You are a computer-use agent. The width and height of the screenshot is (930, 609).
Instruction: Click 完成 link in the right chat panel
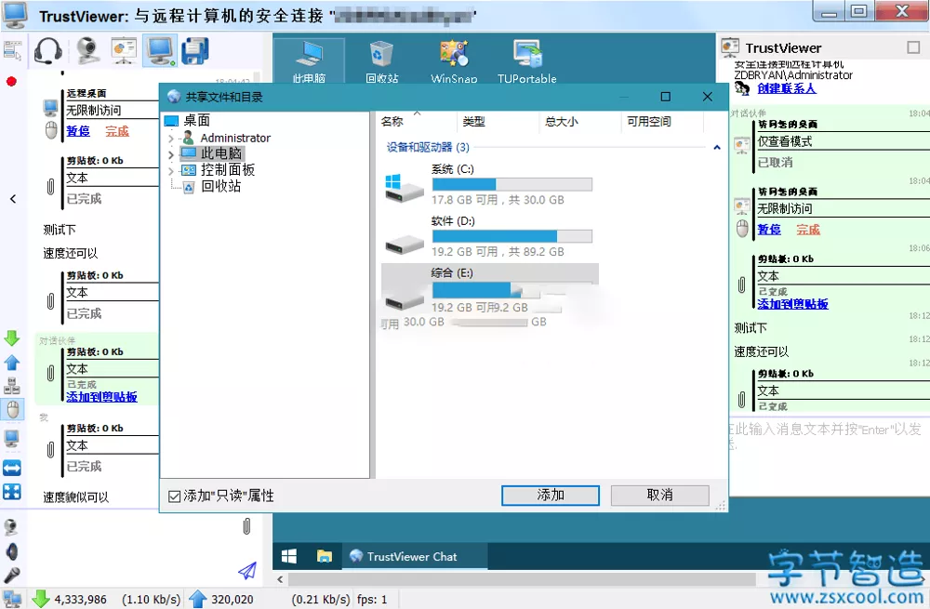click(808, 230)
